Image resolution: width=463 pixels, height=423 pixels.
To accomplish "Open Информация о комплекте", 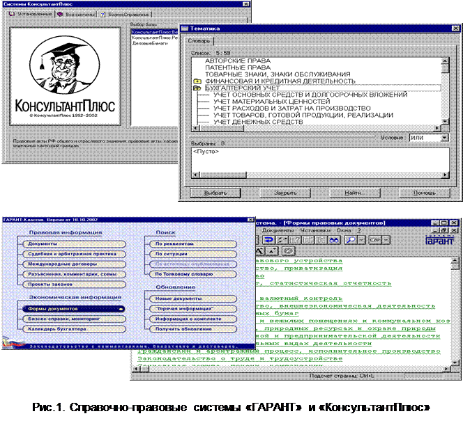I will 193,319.
